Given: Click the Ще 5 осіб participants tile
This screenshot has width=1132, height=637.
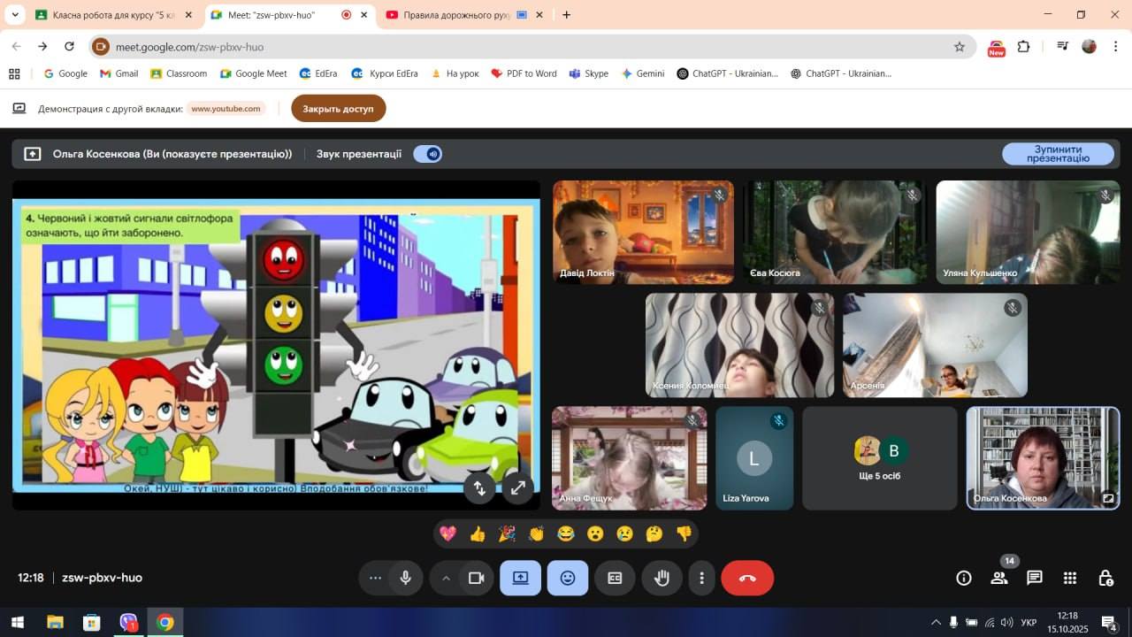Looking at the screenshot, I should [879, 458].
